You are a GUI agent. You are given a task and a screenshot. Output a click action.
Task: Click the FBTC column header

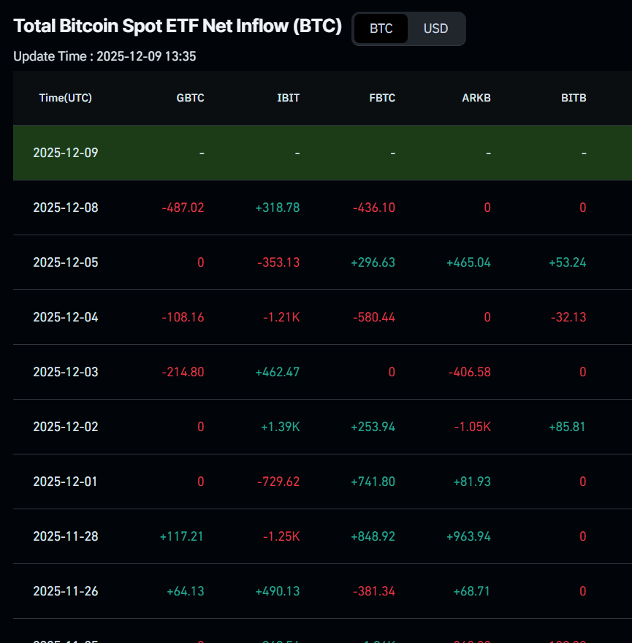tap(382, 98)
